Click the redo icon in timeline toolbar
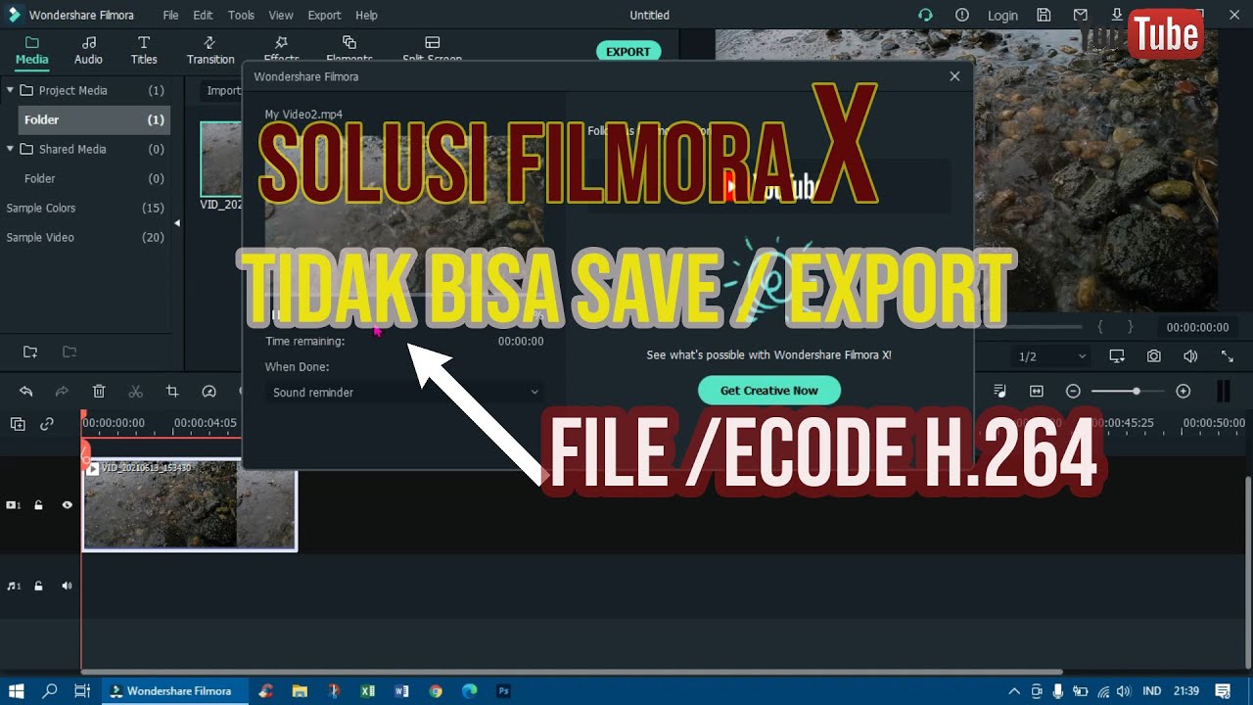 (x=62, y=392)
